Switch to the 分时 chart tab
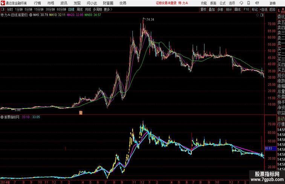The image size is (285, 184). tap(10, 9)
